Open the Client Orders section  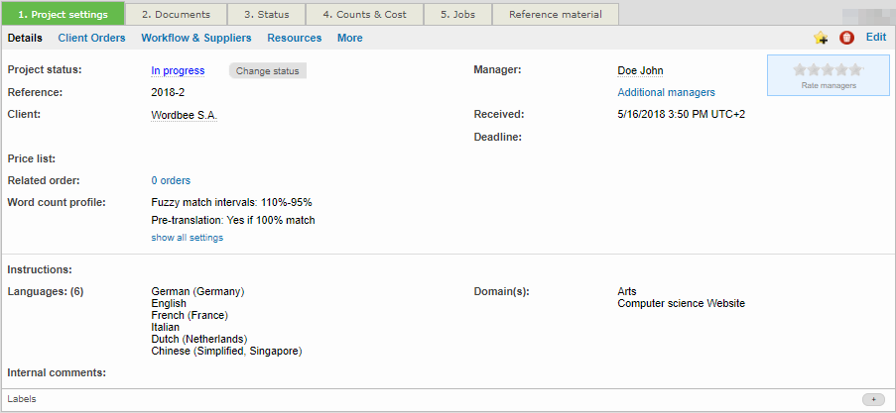91,38
